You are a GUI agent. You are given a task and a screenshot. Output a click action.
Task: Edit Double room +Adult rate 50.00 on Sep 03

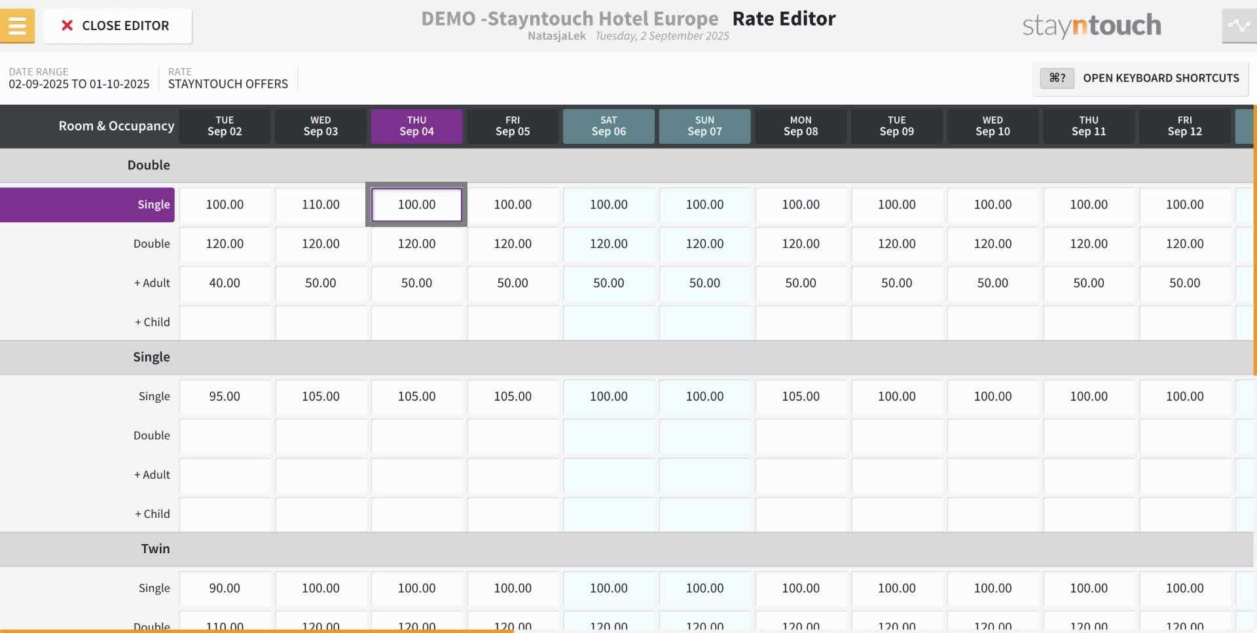(321, 283)
